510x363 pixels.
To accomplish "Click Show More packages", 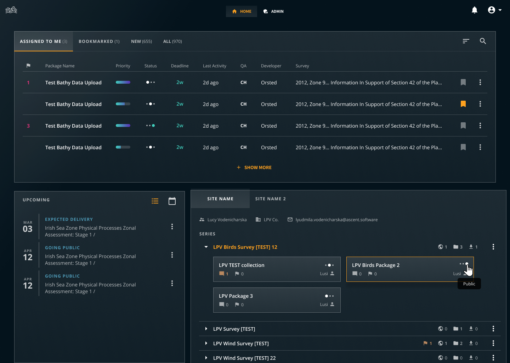I will (254, 167).
